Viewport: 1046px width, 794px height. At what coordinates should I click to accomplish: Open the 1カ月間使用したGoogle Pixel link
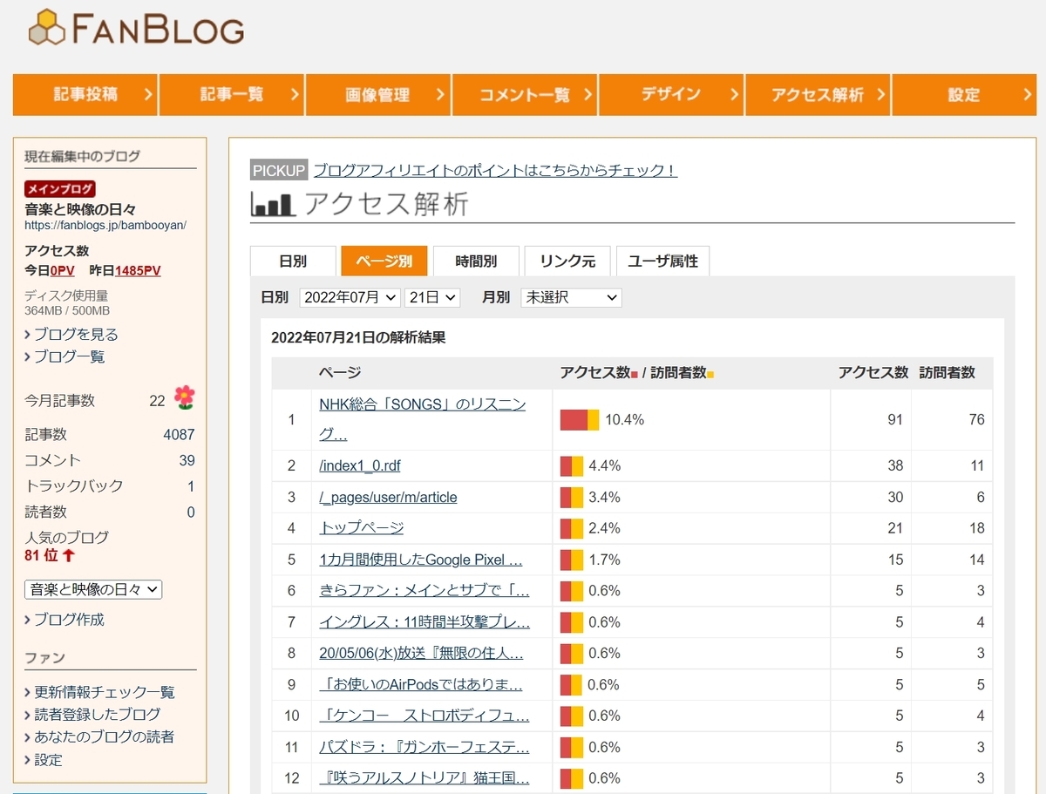point(421,560)
